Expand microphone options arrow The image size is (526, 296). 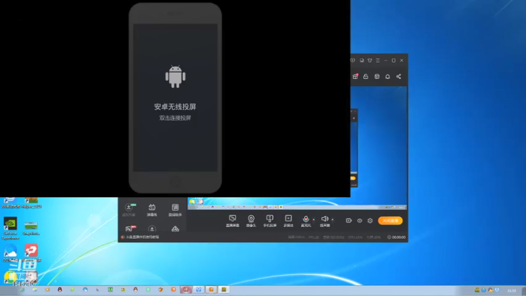pyautogui.click(x=314, y=220)
